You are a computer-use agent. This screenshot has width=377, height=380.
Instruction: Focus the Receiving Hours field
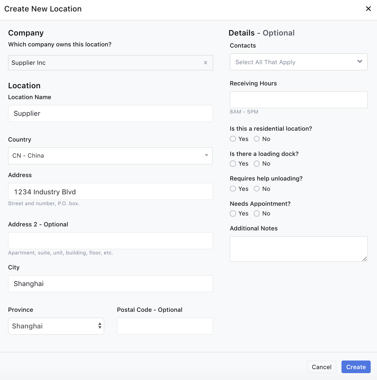(299, 100)
